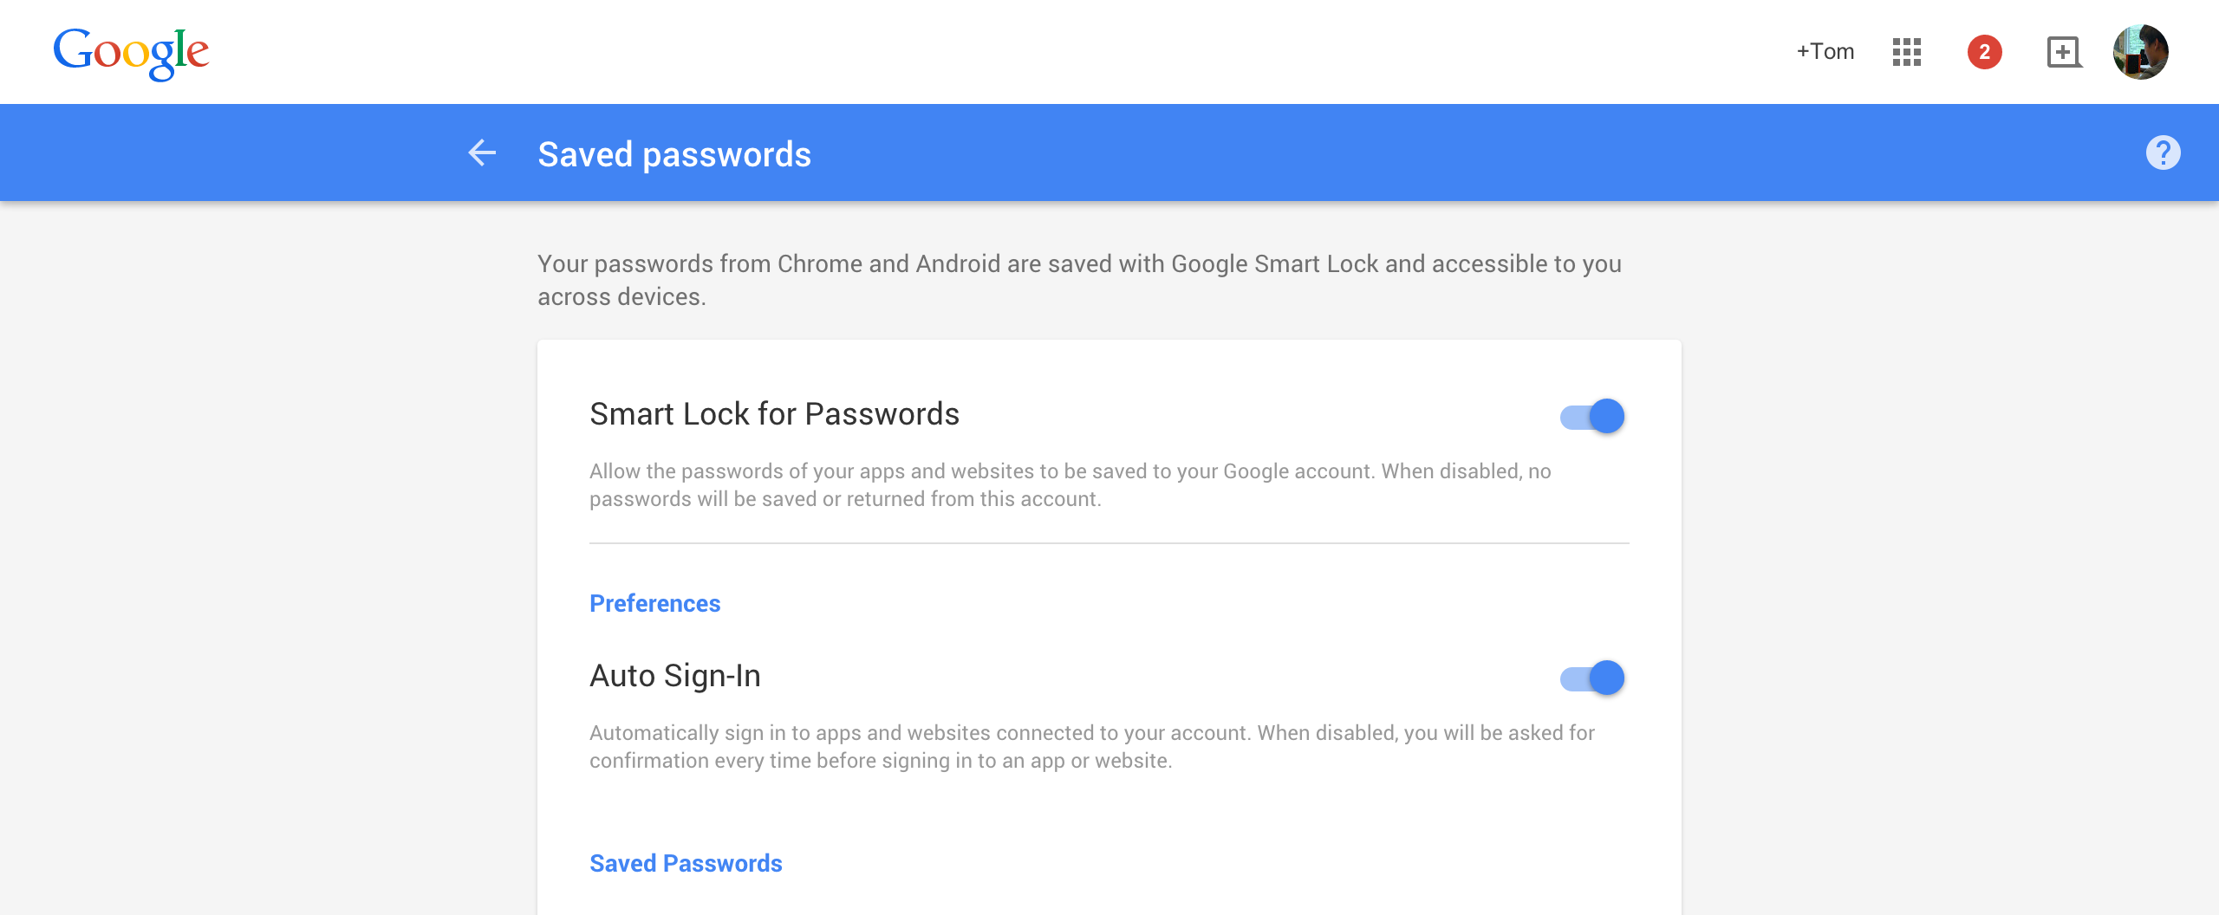Screen dimensions: 2219x915
Task: Turn off the Auto Sign-In switch
Action: click(x=1592, y=678)
